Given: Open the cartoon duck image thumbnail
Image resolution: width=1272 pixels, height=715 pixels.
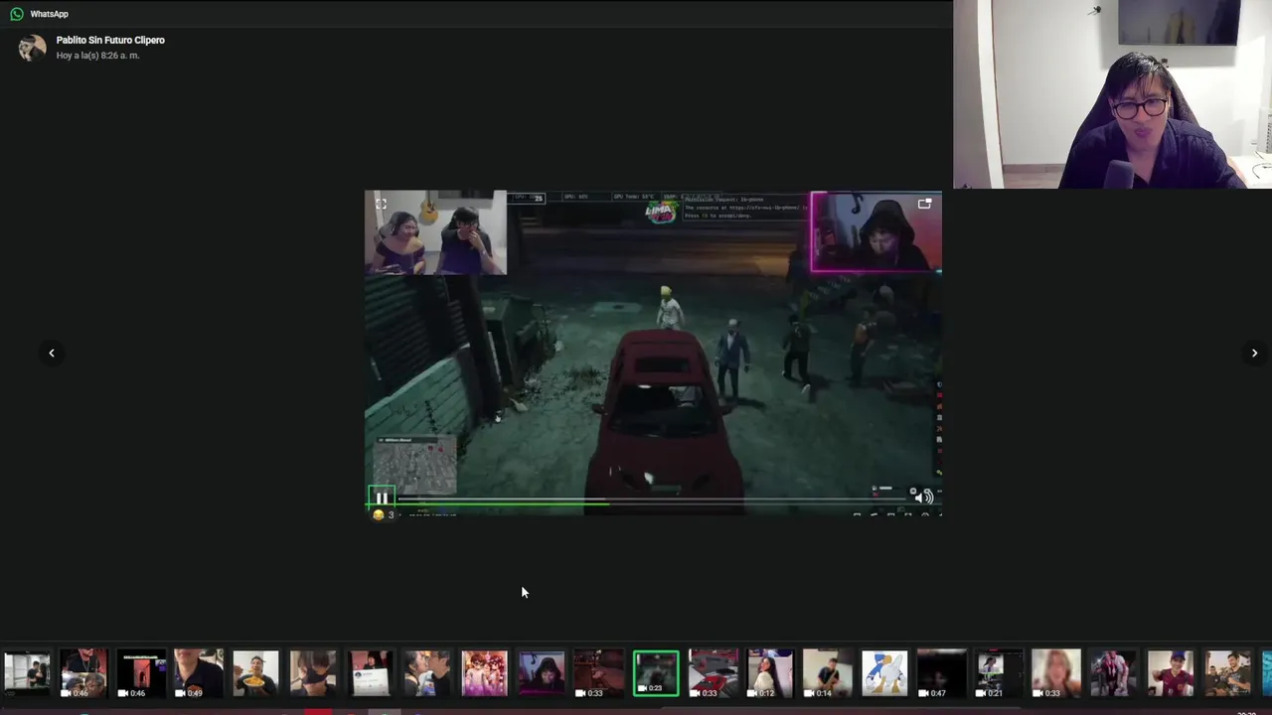Looking at the screenshot, I should coord(884,673).
